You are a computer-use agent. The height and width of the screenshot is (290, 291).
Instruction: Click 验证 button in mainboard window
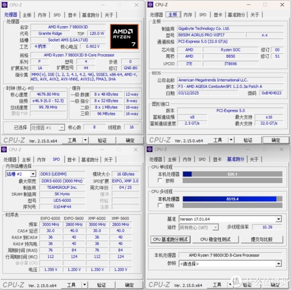(248, 140)
